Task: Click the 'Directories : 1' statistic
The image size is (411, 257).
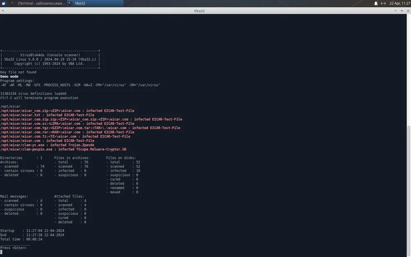Action: pos(21,158)
